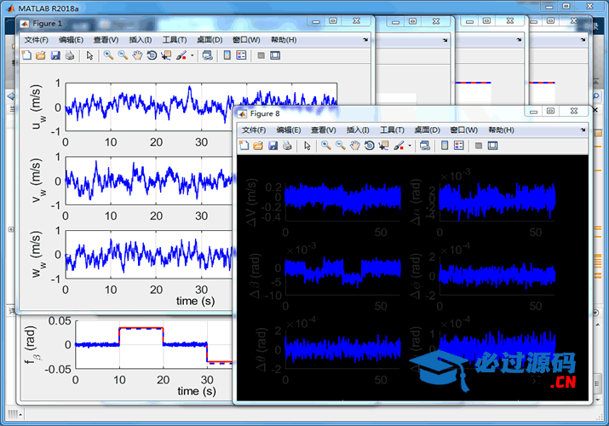Open 插入(I) menu in Figure 1
This screenshot has height=426, width=609.
pyautogui.click(x=141, y=40)
